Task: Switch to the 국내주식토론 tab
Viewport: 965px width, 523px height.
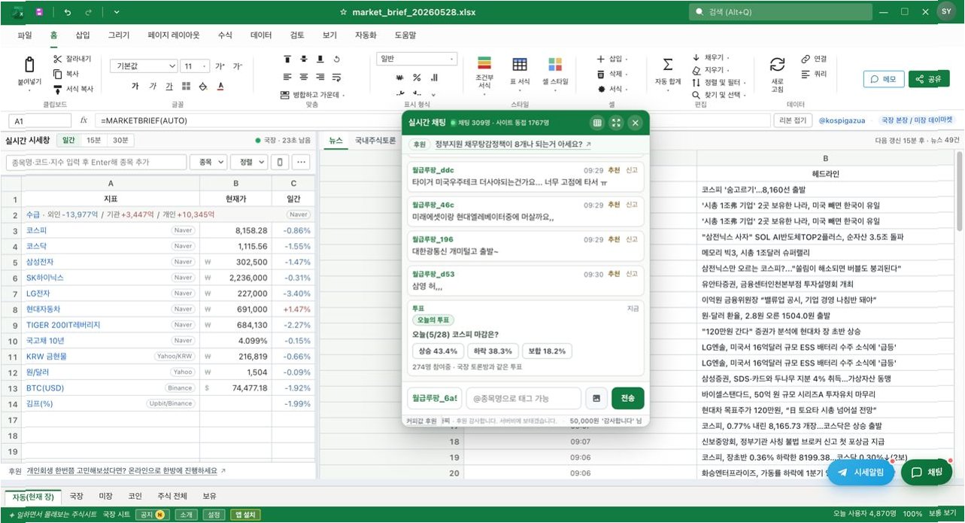Action: (x=375, y=140)
